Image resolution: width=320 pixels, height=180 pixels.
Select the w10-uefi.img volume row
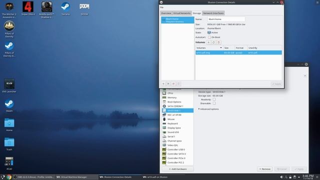pos(238,52)
